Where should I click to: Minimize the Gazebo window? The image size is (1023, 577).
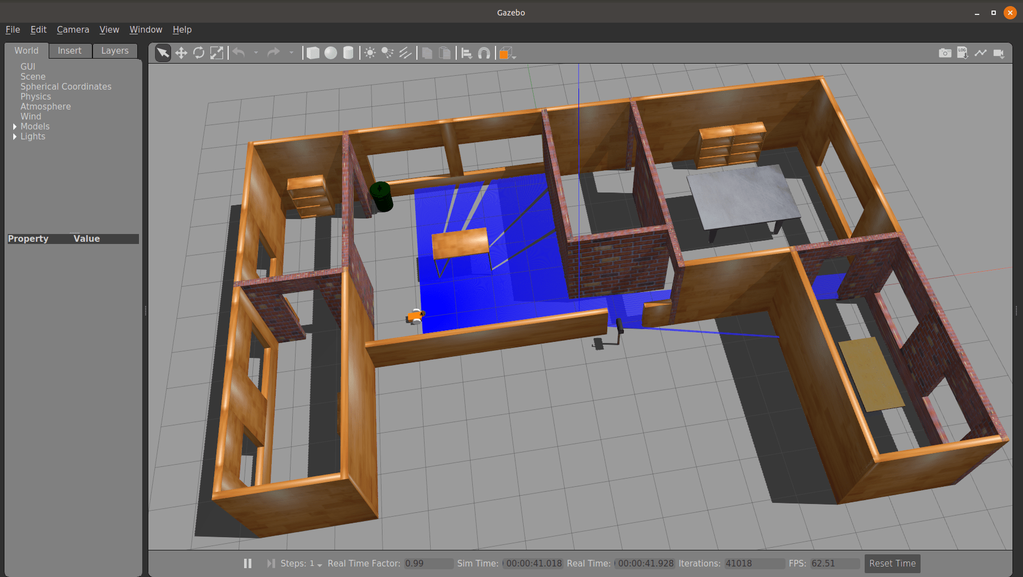click(x=977, y=13)
